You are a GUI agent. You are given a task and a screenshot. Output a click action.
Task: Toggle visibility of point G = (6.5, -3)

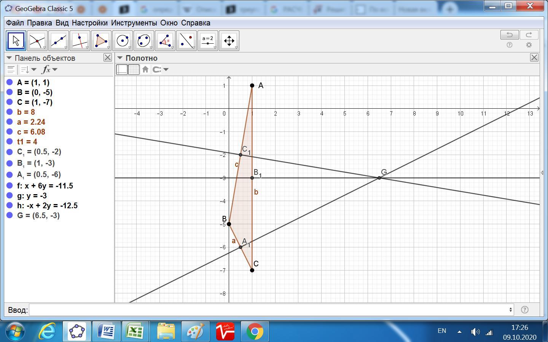tap(10, 215)
